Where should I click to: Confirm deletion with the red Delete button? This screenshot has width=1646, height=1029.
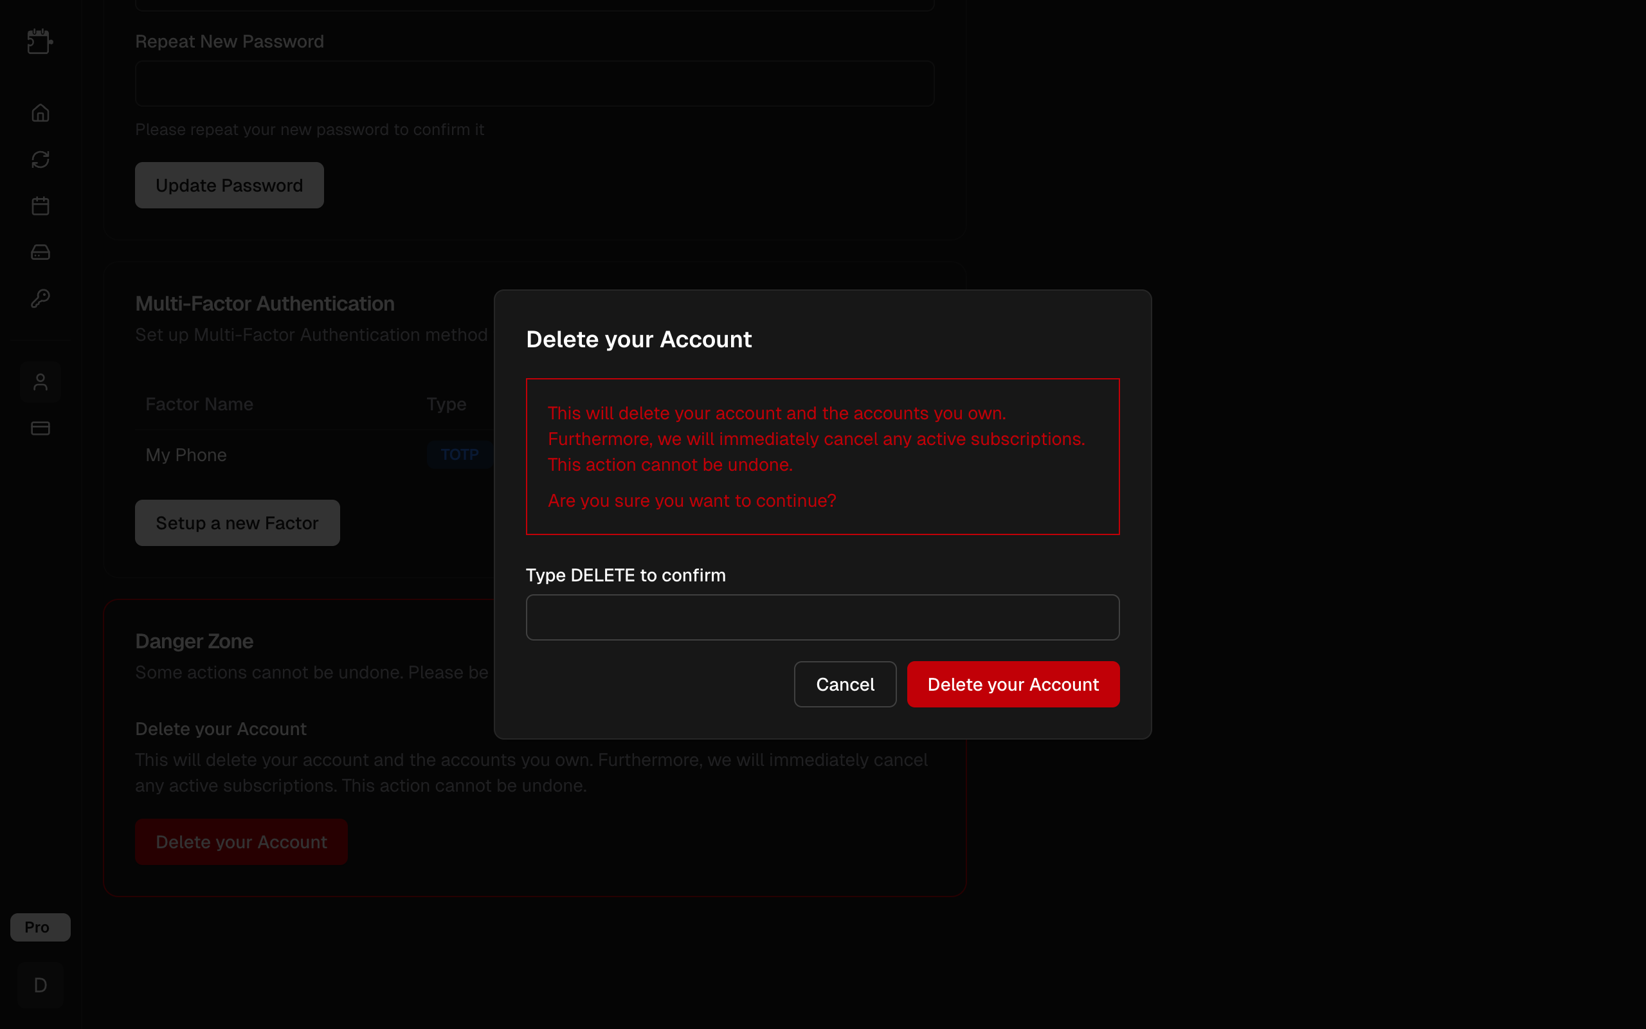pos(1013,684)
